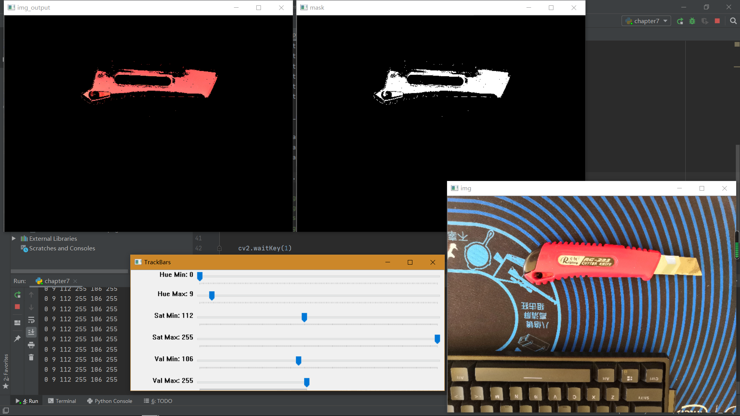The height and width of the screenshot is (416, 740).
Task: Toggle tool window quick-access icon in status bar
Action: pos(6,411)
